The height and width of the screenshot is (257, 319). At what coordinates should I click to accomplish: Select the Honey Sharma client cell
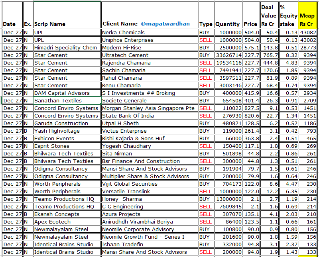click(150, 199)
